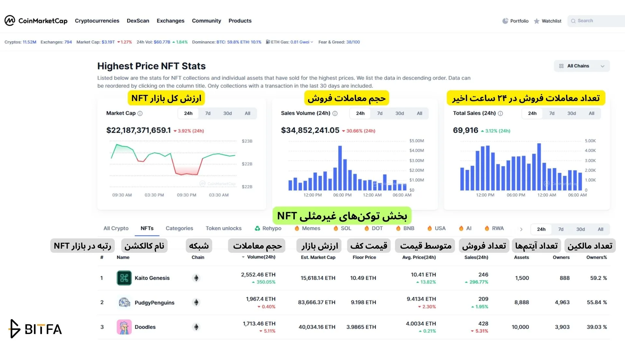Select All range on Total Sales chart
Screen dimensions: 625x351
(591, 113)
